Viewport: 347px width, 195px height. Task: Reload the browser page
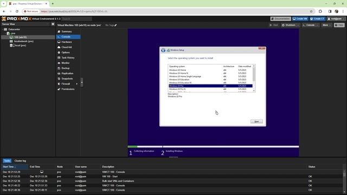17,11
